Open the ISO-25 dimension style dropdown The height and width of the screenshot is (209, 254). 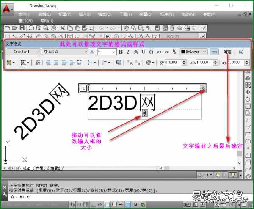click(x=180, y=36)
